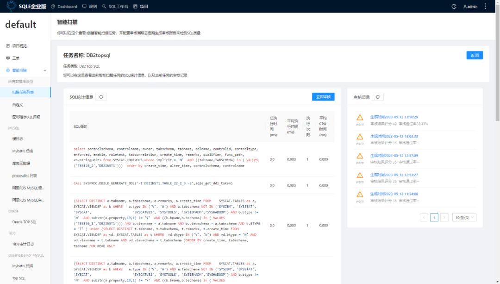Click the select controlschema SQL statement
Viewport: 500px width, 284px height.
(166, 158)
